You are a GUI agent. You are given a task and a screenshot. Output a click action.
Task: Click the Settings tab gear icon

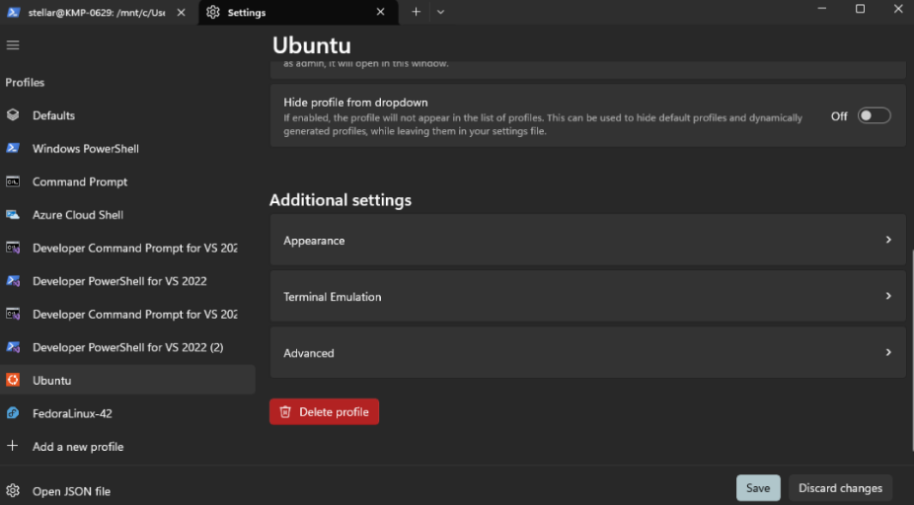coord(213,12)
